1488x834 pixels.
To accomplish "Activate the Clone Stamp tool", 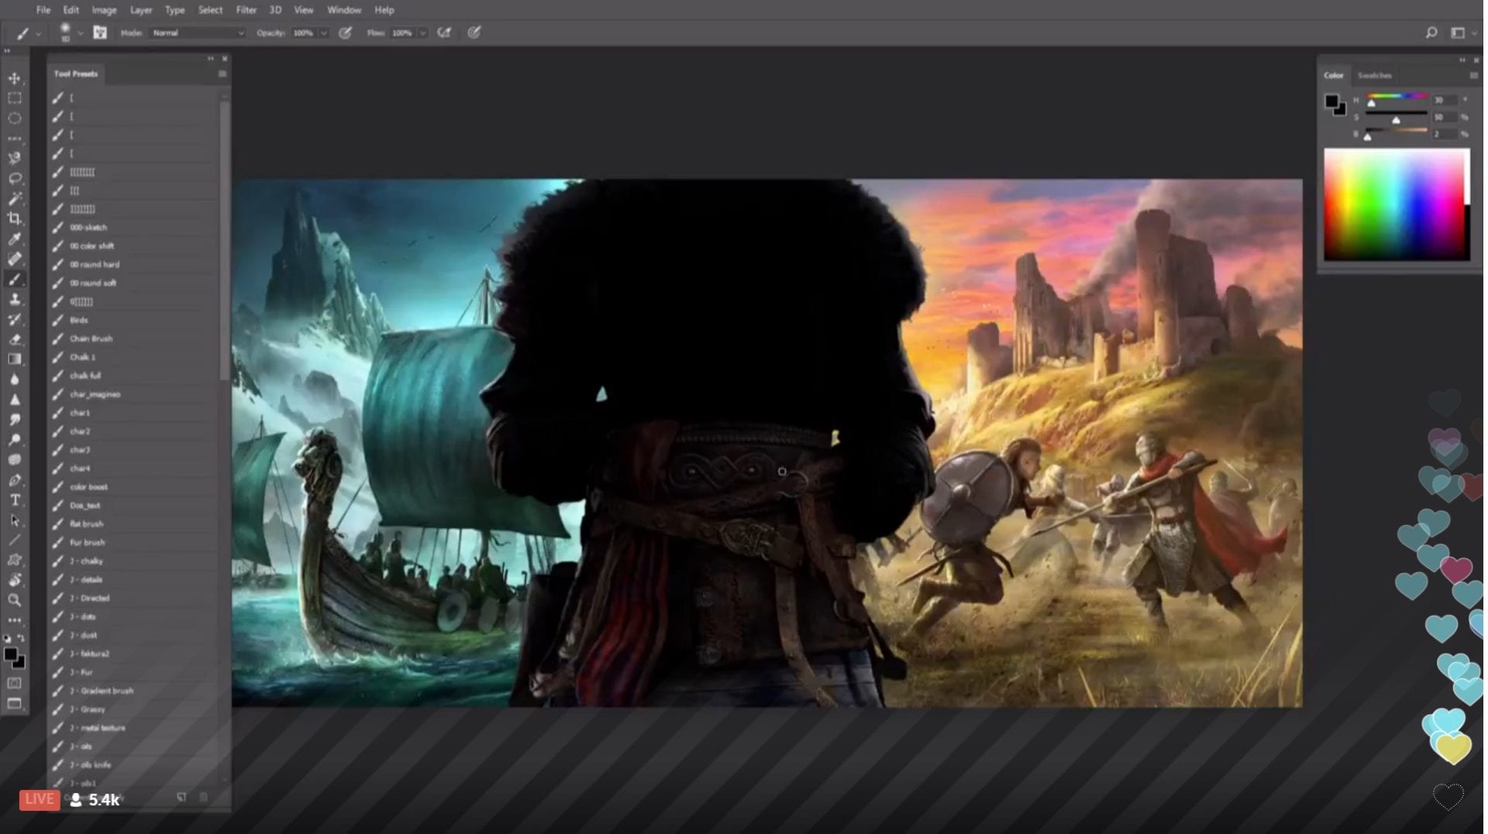I will click(14, 300).
